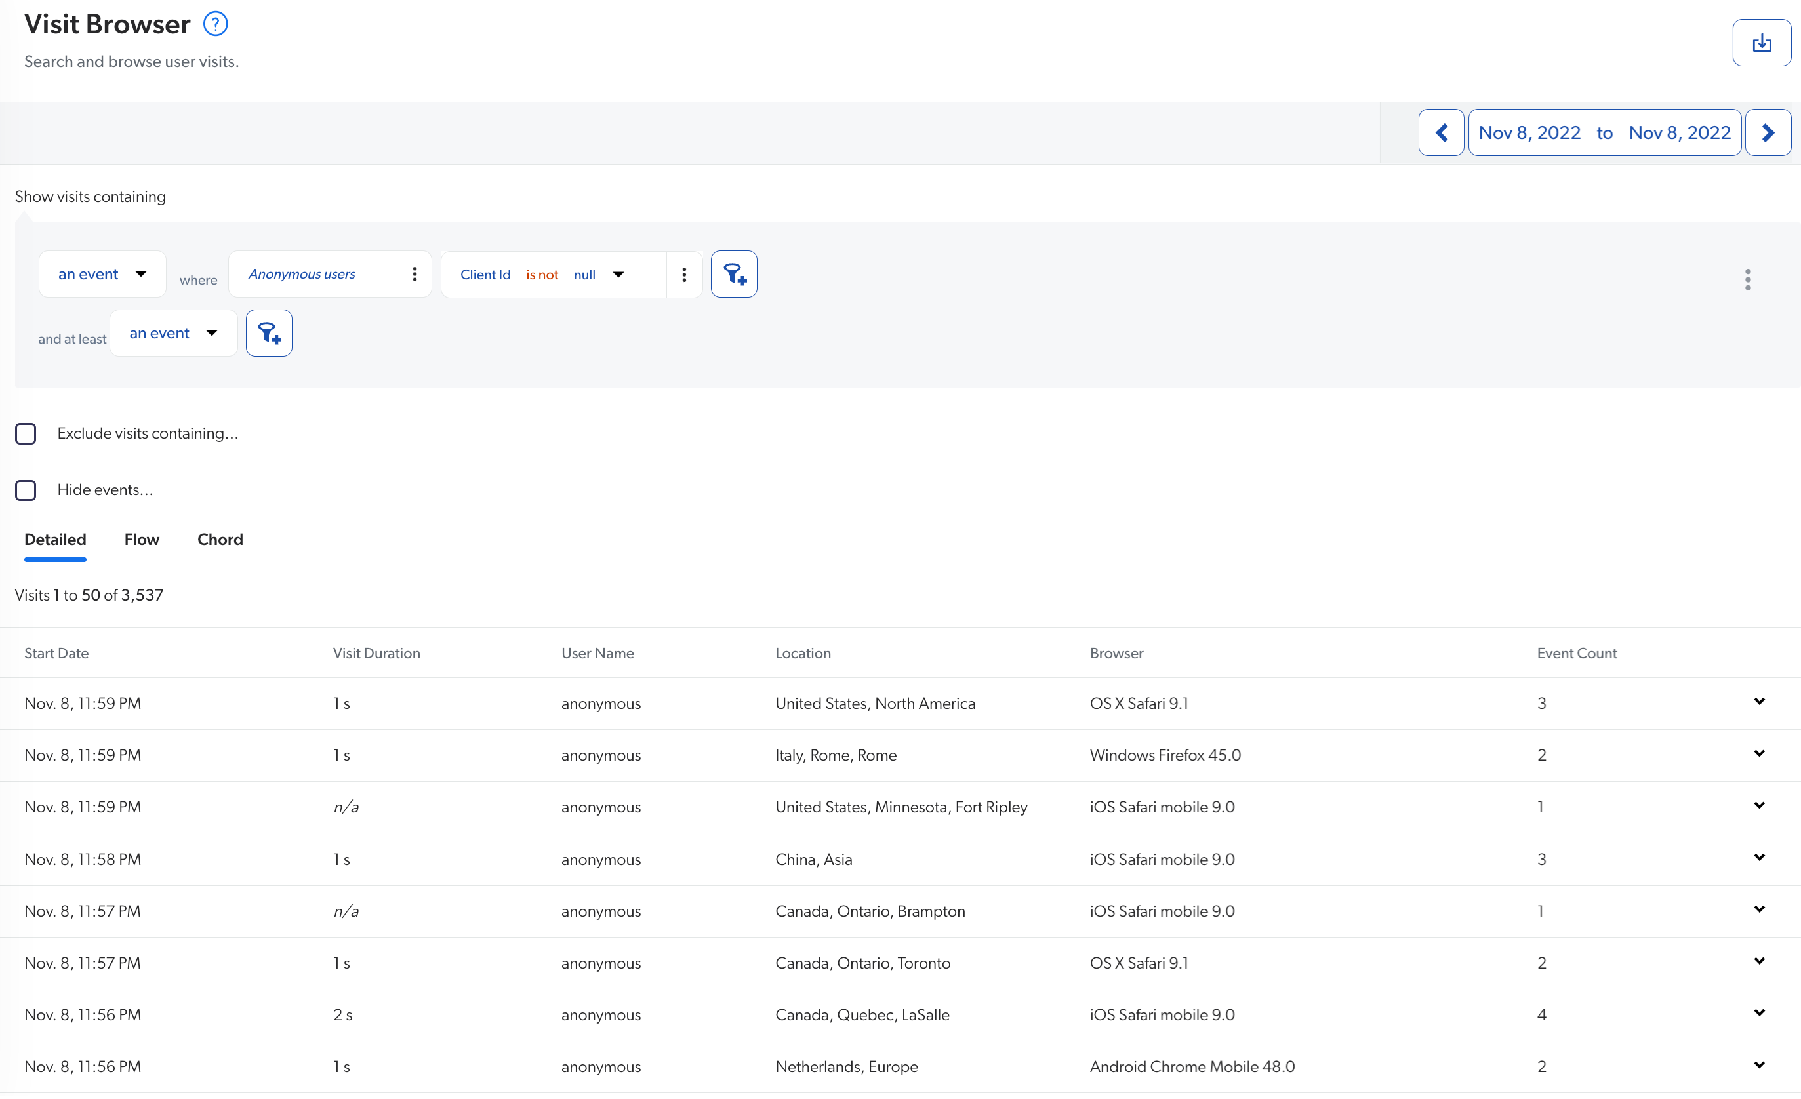Enable the Hide events checkbox
Image resolution: width=1801 pixels, height=1099 pixels.
(x=26, y=490)
